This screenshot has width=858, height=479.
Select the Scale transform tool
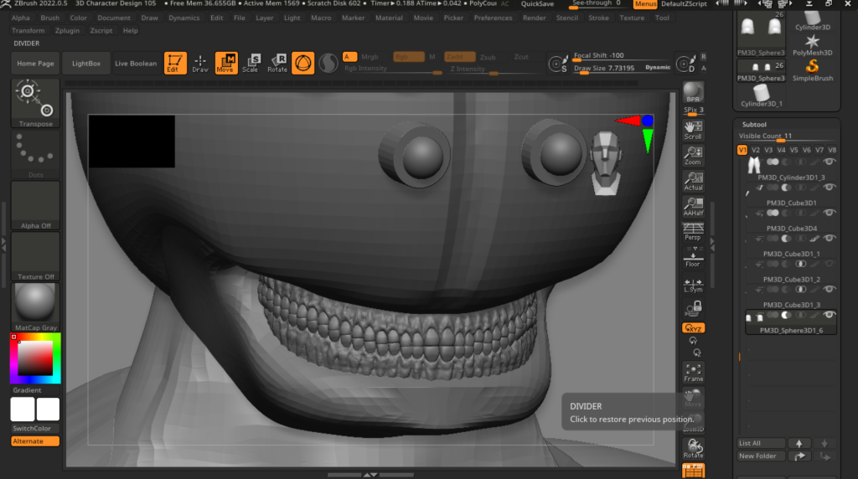pos(251,63)
